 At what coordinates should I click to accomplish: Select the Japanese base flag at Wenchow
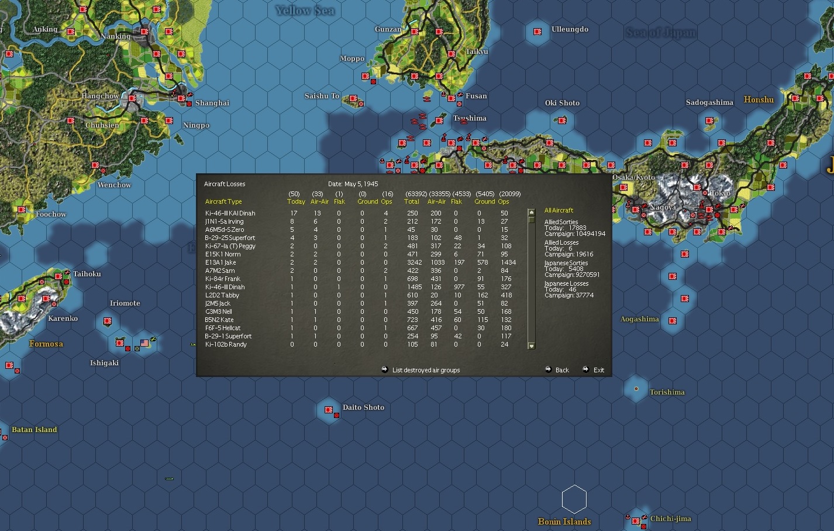coord(95,166)
